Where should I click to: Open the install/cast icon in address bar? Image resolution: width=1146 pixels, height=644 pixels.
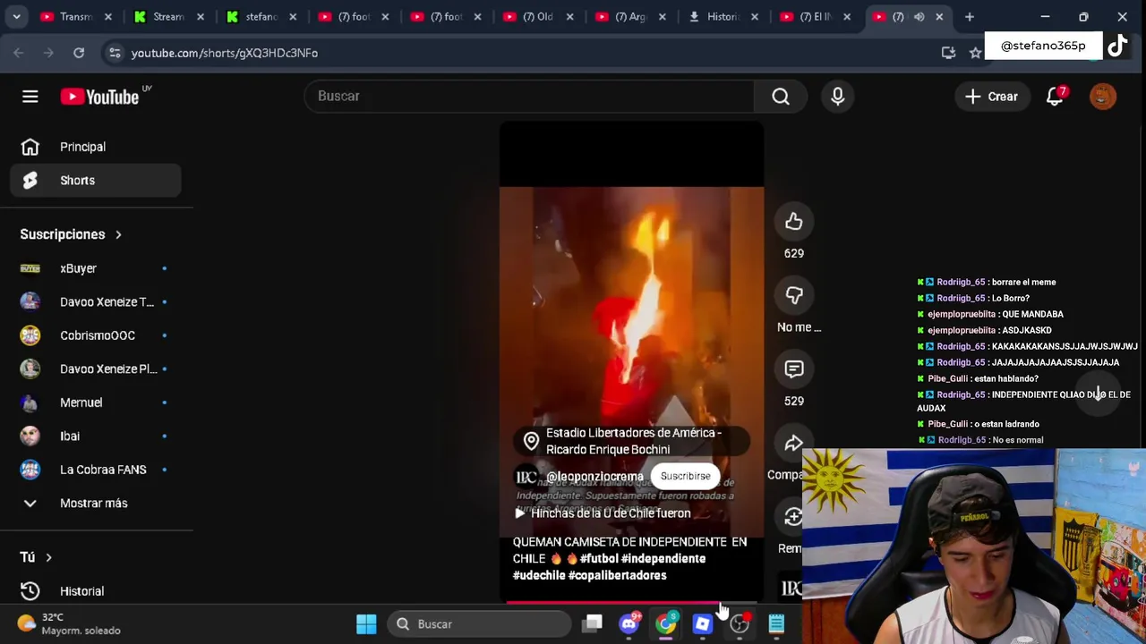point(948,53)
